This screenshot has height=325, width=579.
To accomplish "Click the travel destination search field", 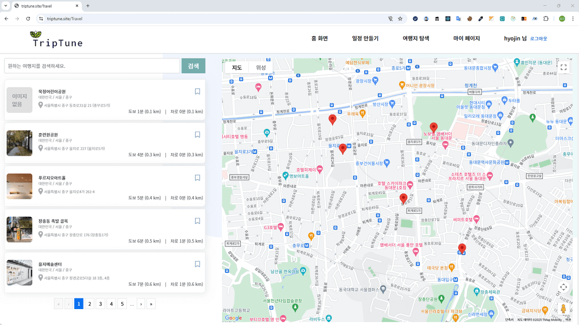I will [92, 66].
